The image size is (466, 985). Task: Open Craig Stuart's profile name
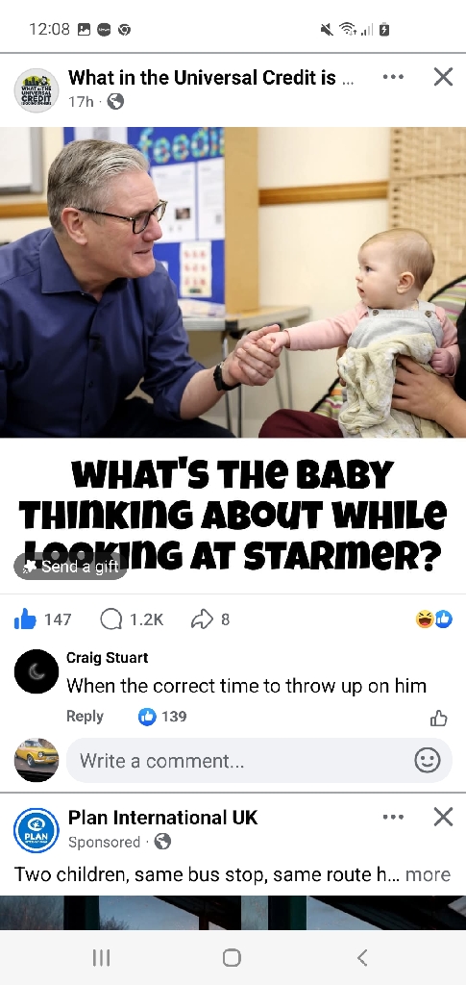(108, 658)
